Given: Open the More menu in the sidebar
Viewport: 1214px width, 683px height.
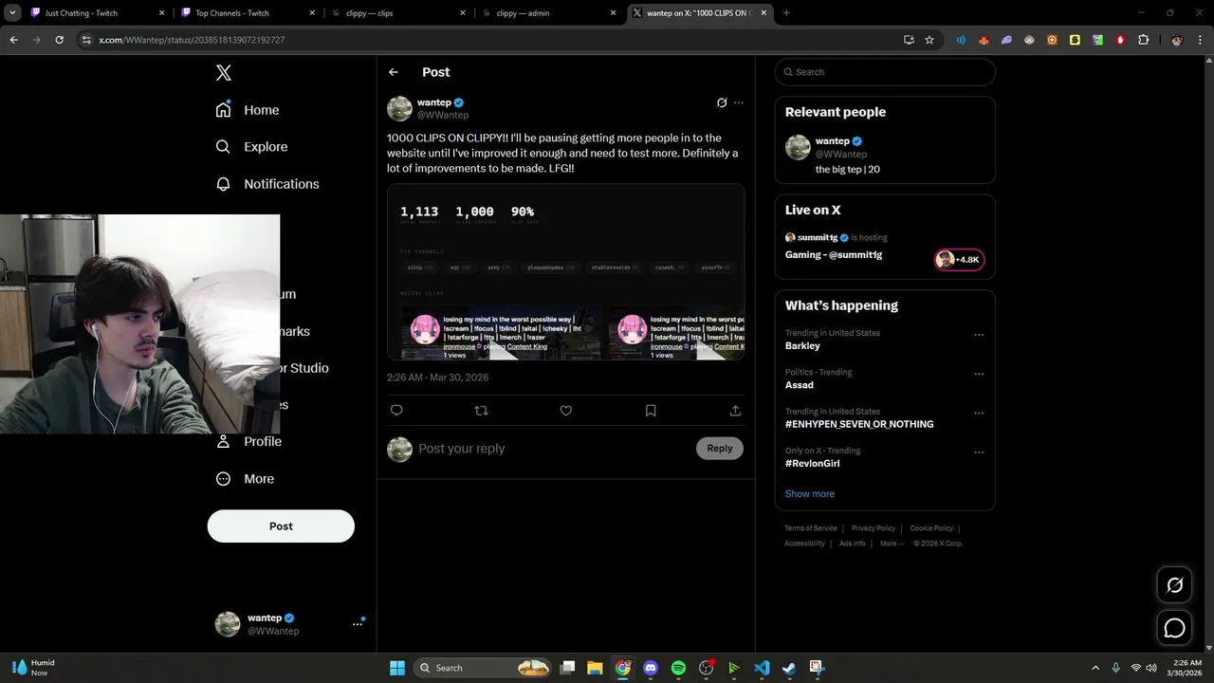Looking at the screenshot, I should coord(245,479).
